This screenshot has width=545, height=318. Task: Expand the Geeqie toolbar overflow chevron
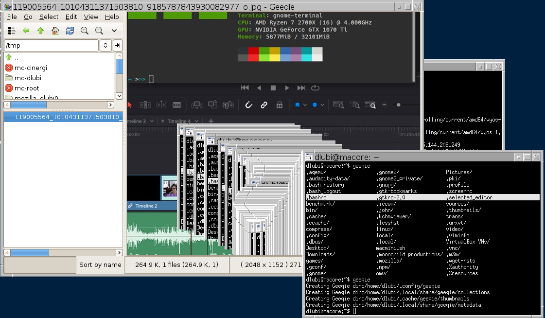114,30
